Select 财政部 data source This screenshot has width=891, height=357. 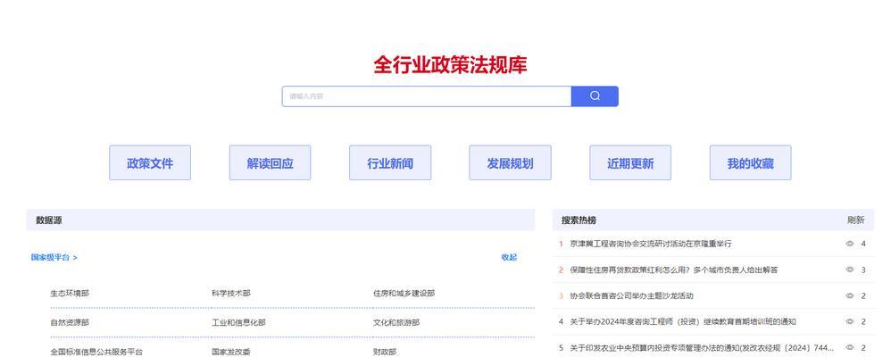coord(385,352)
